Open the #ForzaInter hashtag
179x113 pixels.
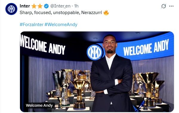[32, 25]
